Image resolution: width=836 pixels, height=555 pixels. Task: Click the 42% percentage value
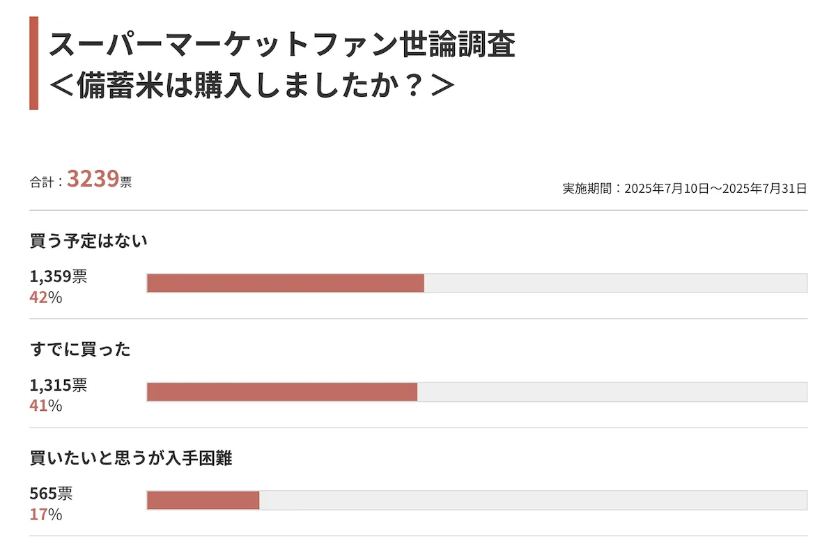pos(46,297)
